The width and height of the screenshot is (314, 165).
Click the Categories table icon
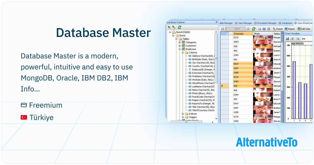click(x=183, y=42)
